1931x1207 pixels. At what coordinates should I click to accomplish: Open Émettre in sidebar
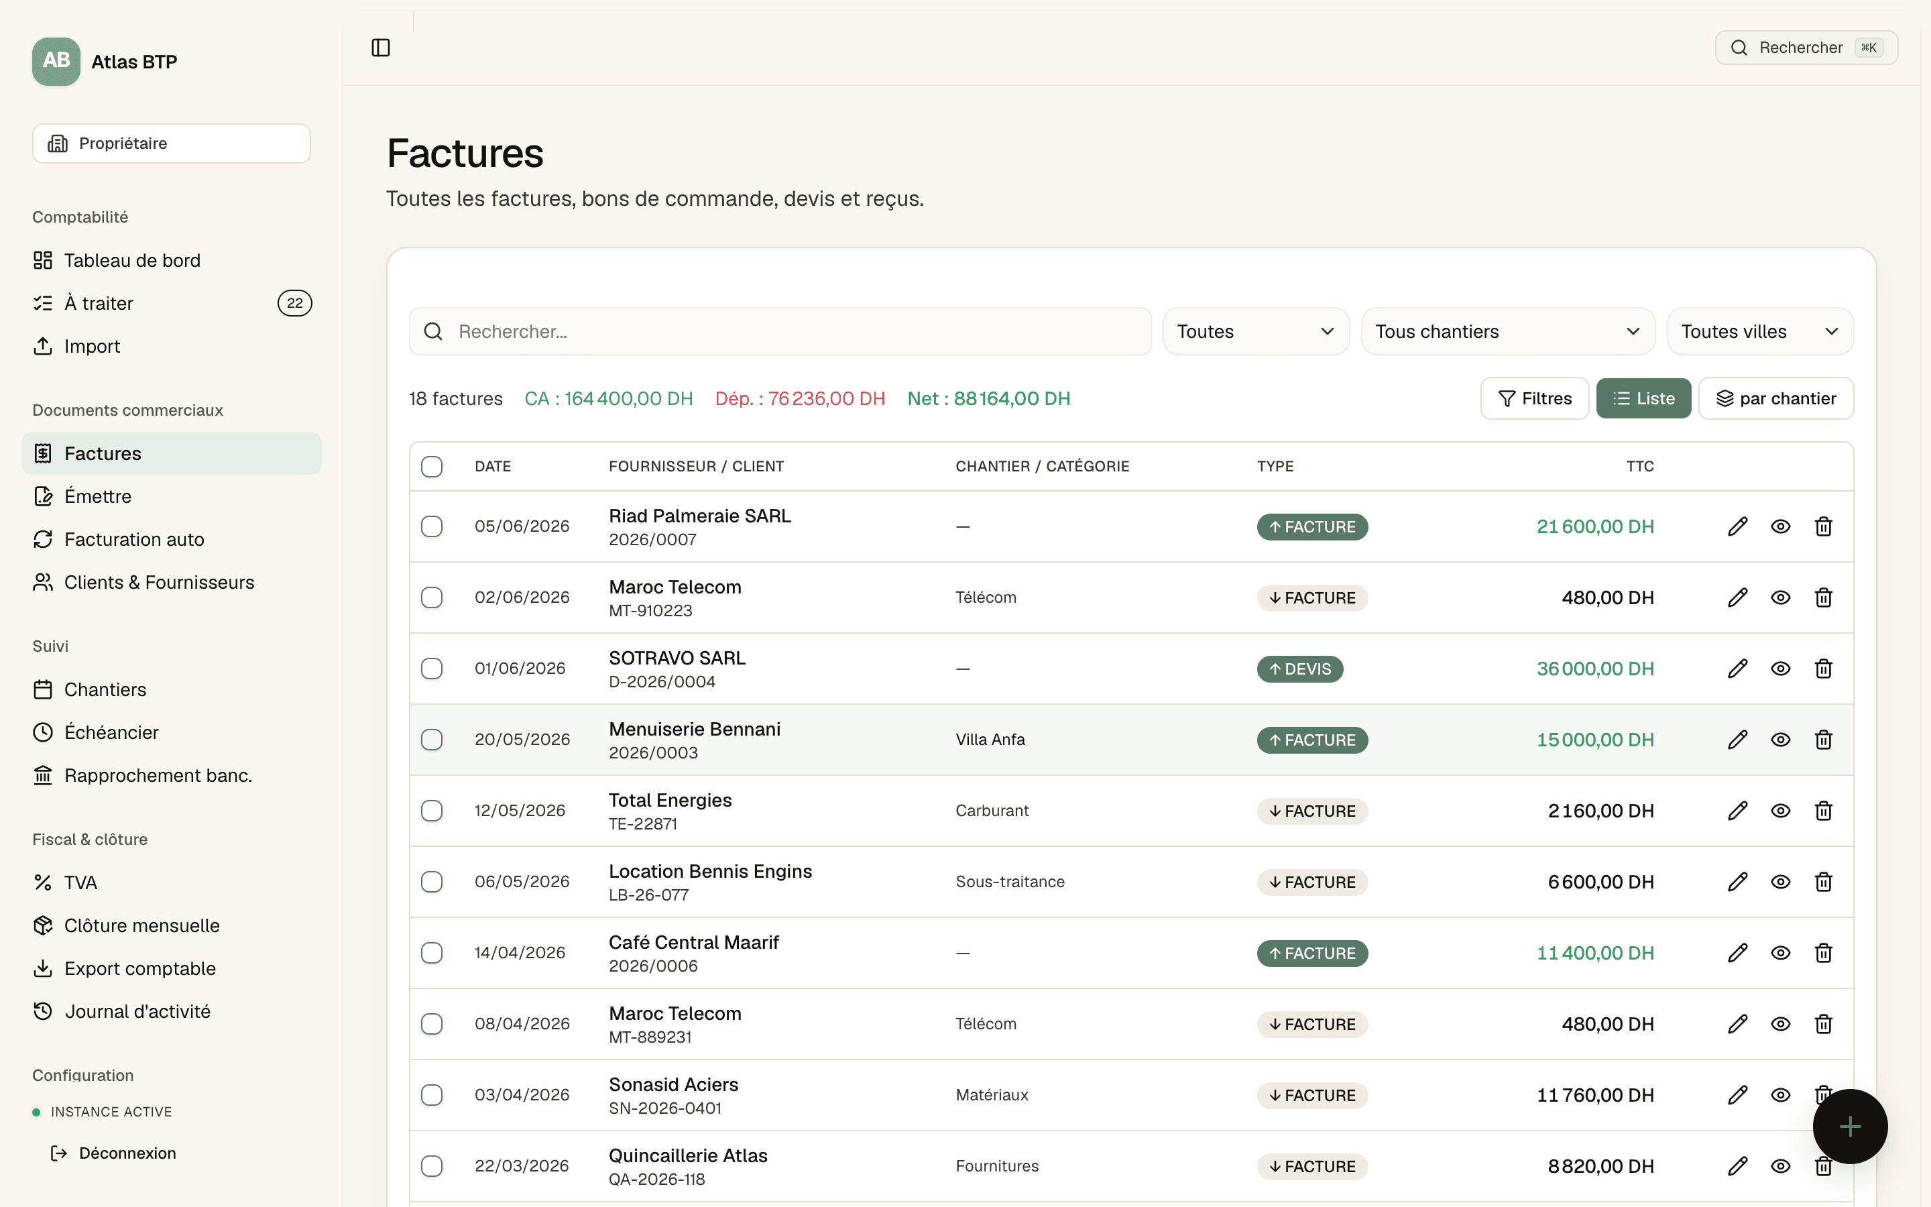(x=171, y=496)
